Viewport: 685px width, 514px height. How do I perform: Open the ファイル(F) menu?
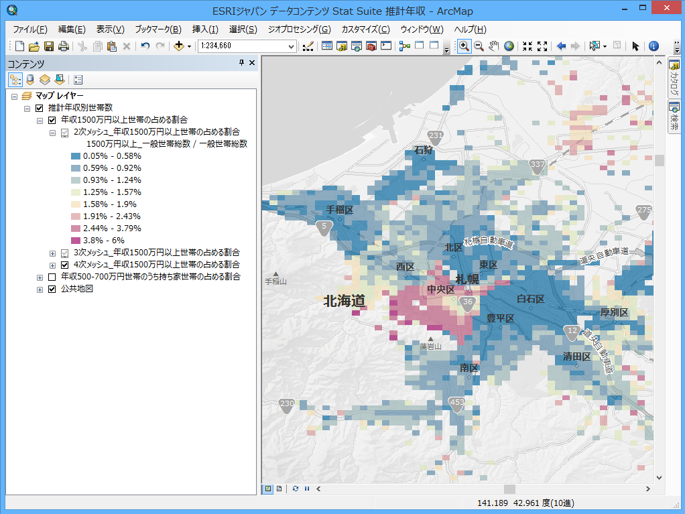[30, 29]
